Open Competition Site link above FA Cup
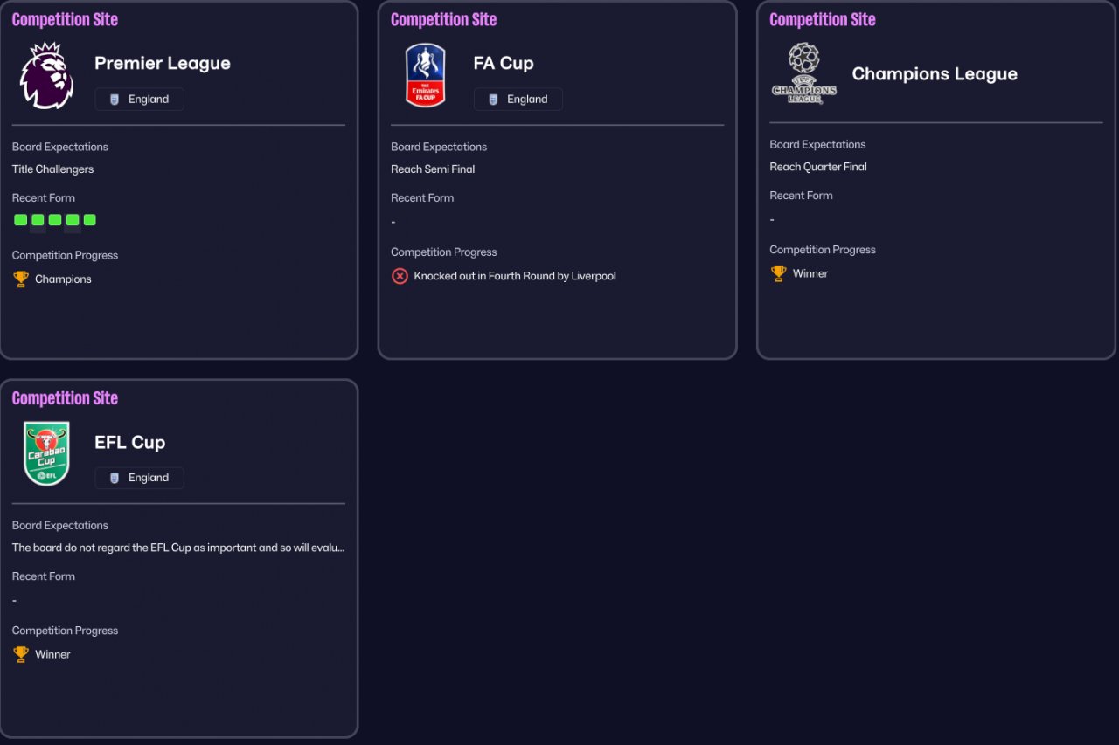This screenshot has height=745, width=1119. click(x=443, y=19)
